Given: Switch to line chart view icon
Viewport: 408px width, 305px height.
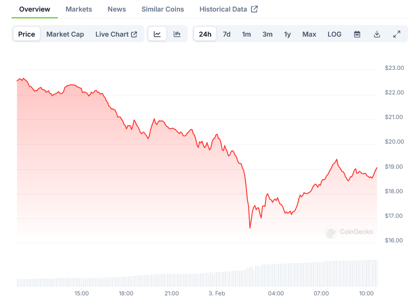Looking at the screenshot, I should tap(157, 34).
